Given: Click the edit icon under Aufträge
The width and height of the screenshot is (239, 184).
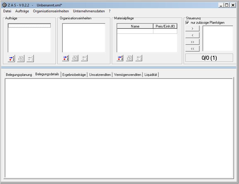Looking at the screenshot, I should [x=21, y=58].
